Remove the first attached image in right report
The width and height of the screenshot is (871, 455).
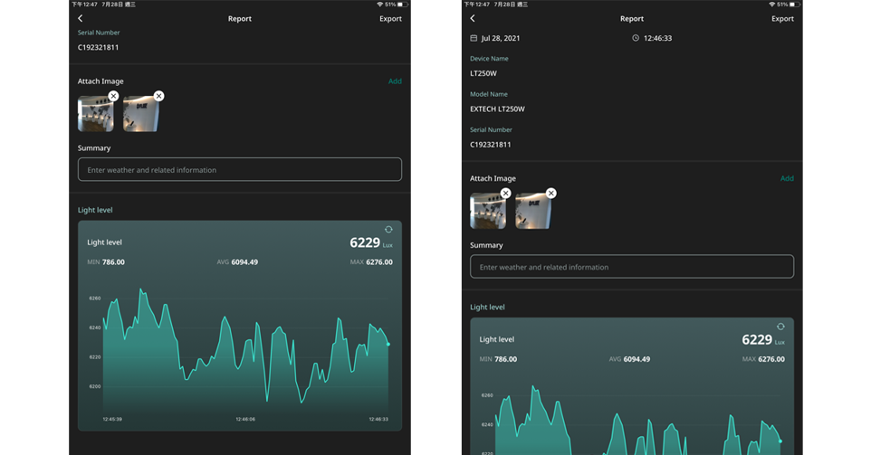(x=505, y=193)
